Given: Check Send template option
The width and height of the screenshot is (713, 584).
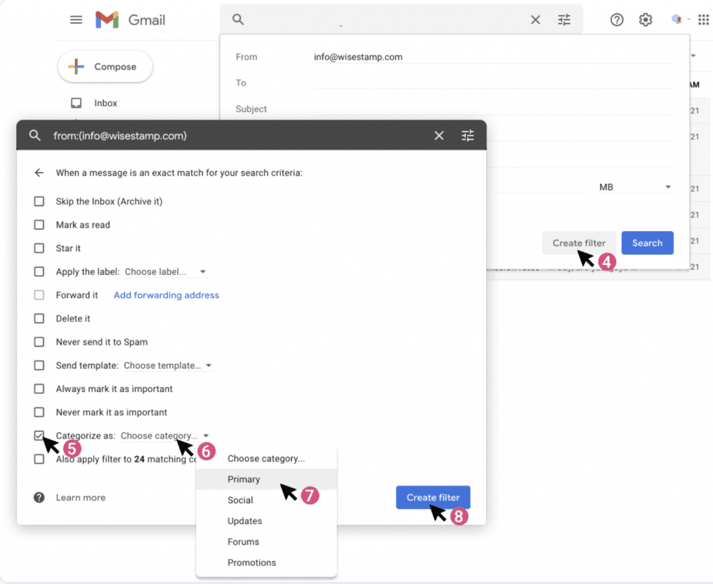Looking at the screenshot, I should coord(39,365).
